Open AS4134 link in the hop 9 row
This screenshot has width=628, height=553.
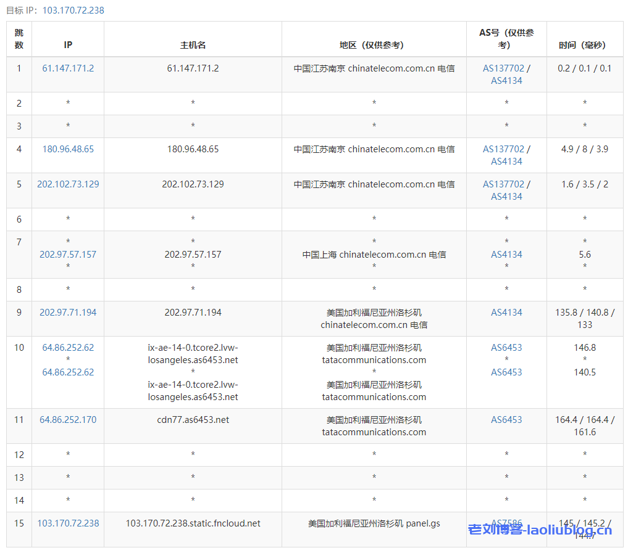[x=506, y=312]
